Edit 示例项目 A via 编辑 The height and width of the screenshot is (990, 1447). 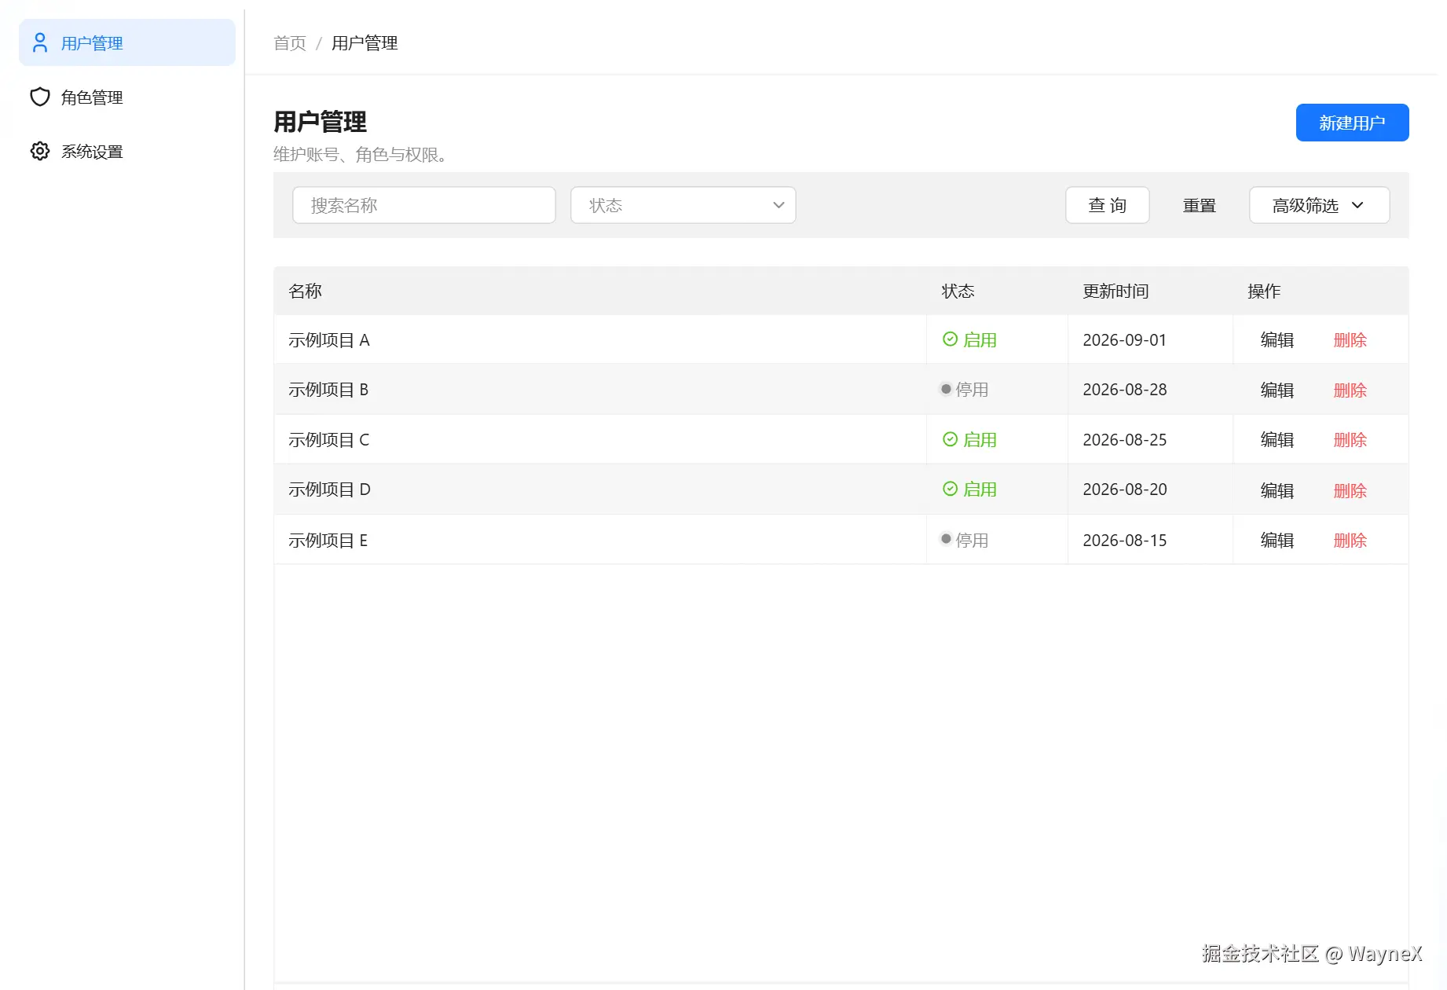coord(1277,339)
